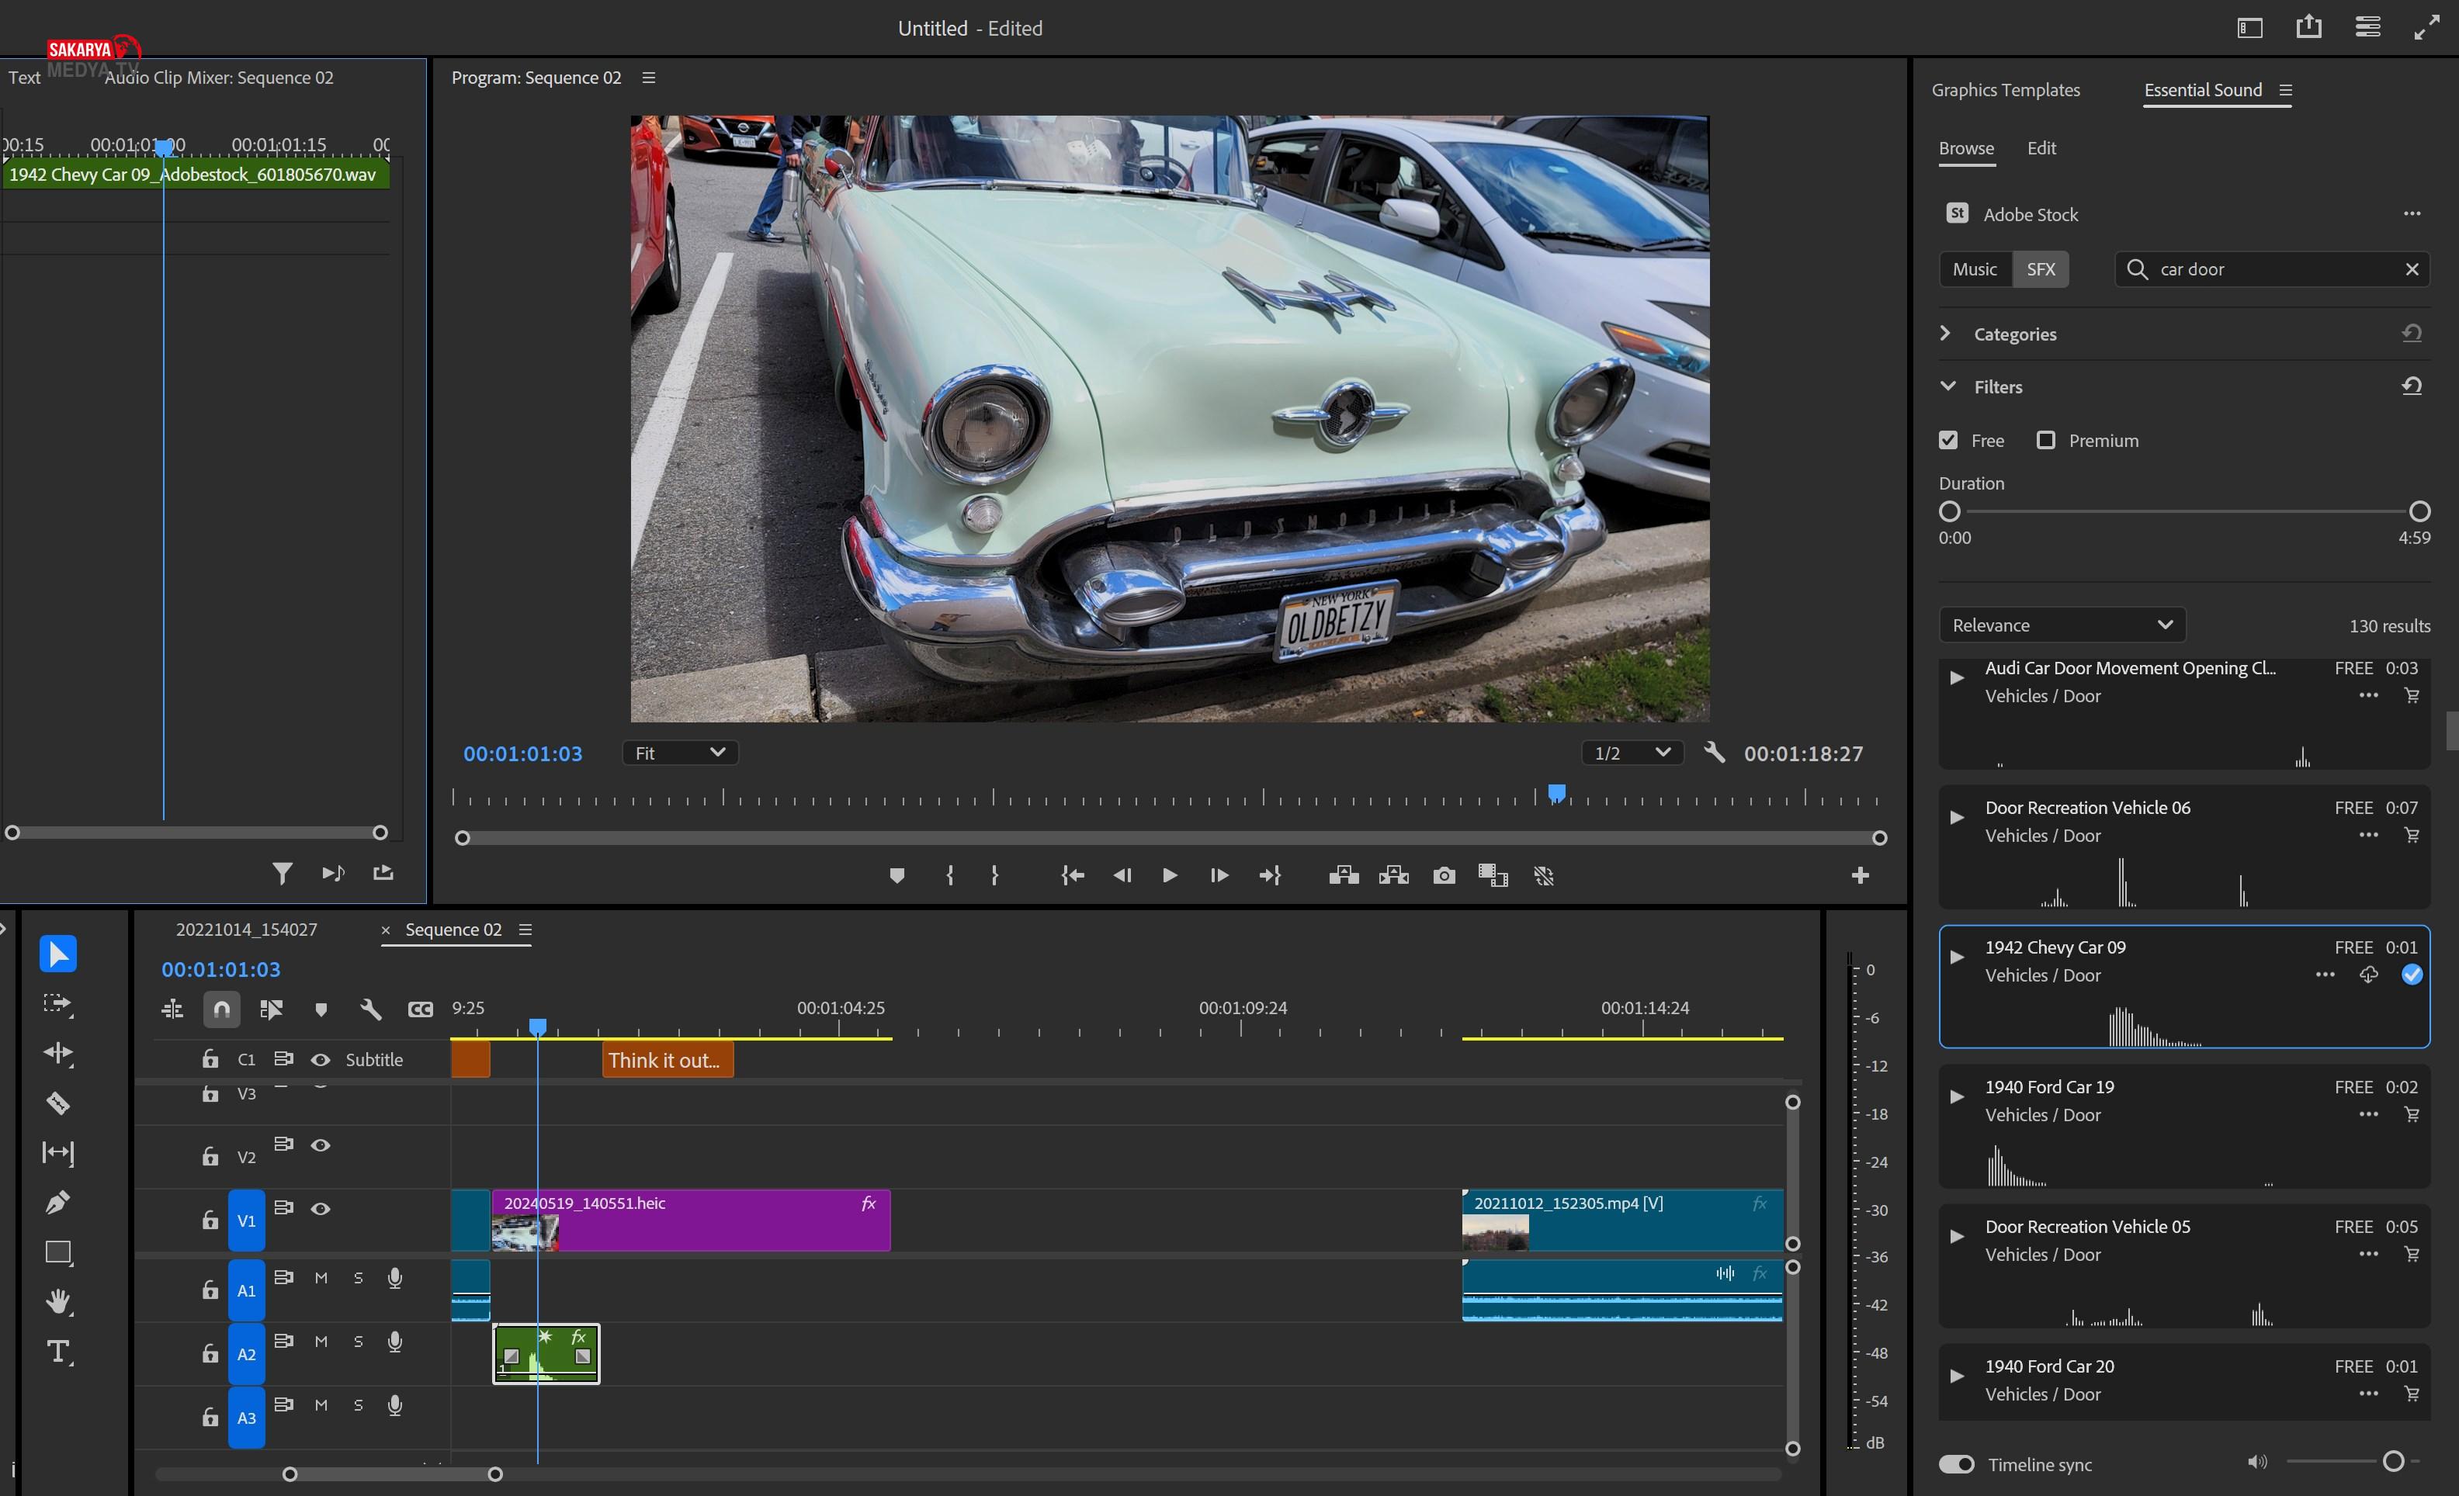Turn off Timeline sync toggle
The width and height of the screenshot is (2459, 1496).
pyautogui.click(x=1956, y=1464)
